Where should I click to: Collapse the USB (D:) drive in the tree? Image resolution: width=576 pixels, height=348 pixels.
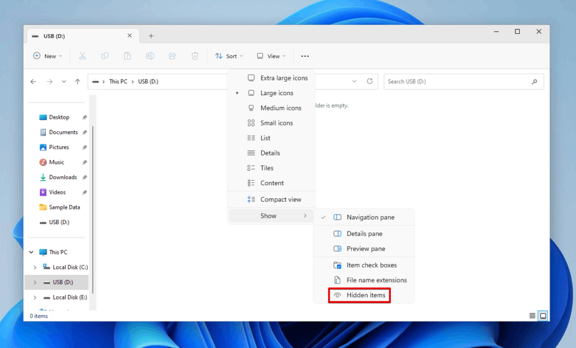(x=34, y=282)
